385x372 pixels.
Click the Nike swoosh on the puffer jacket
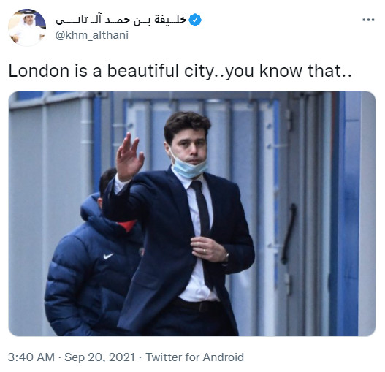(x=108, y=256)
